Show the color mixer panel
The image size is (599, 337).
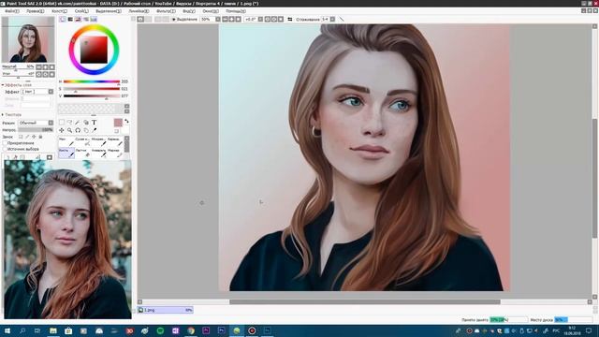tap(86, 19)
